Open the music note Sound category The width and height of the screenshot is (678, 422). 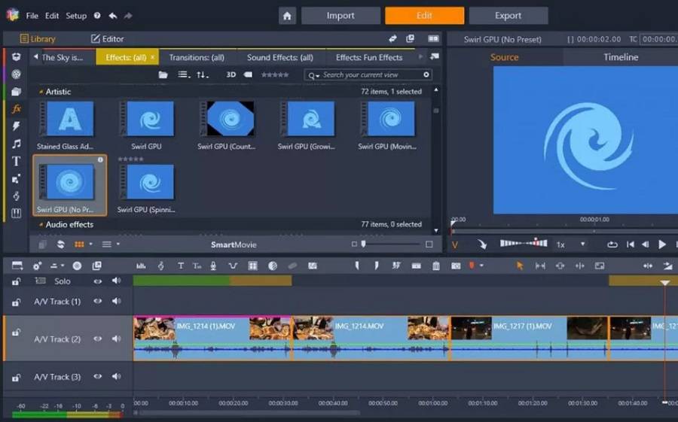16,144
